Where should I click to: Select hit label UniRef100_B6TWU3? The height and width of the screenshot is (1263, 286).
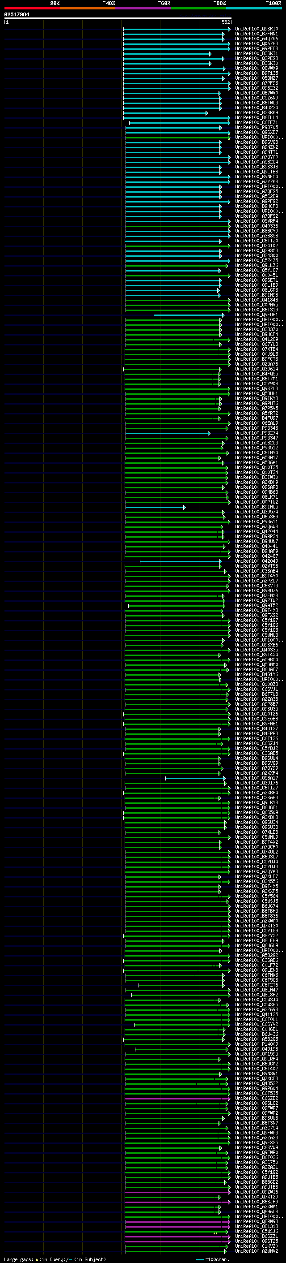(x=257, y=103)
